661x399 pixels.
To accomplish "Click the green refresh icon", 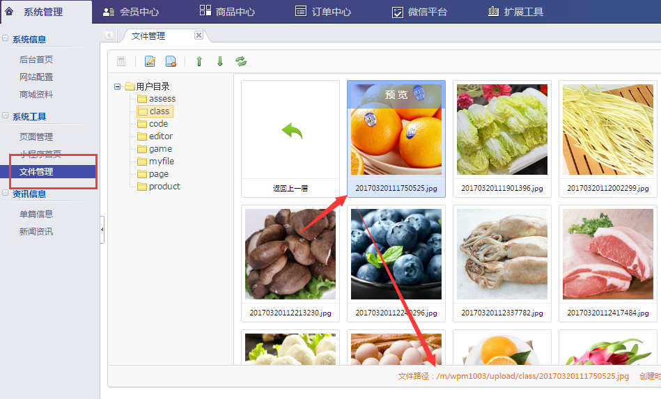I will tap(241, 61).
